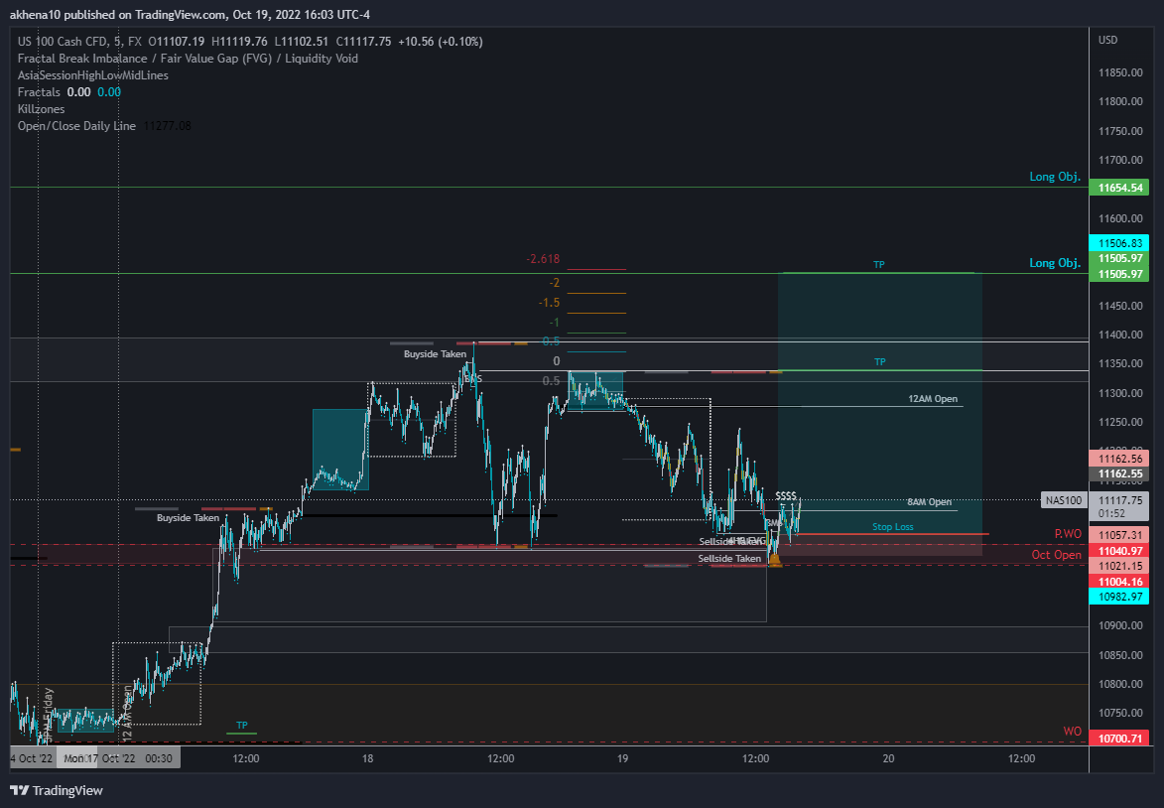Click the NAS100 symbol tag
The image size is (1164, 808).
1063,500
